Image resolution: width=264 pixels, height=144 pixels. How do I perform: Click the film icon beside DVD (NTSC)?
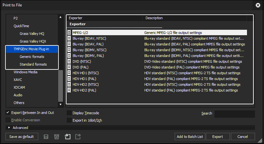click(x=69, y=61)
